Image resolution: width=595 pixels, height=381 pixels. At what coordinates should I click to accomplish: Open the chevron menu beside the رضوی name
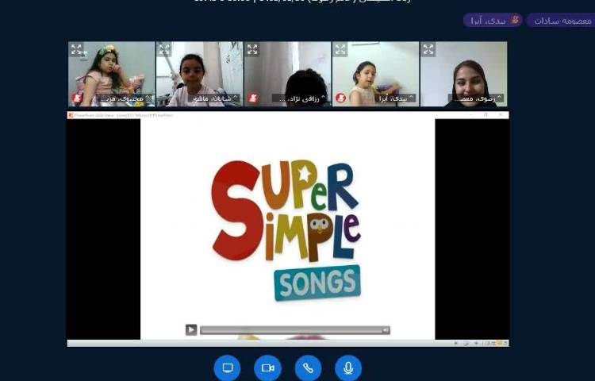coord(499,98)
